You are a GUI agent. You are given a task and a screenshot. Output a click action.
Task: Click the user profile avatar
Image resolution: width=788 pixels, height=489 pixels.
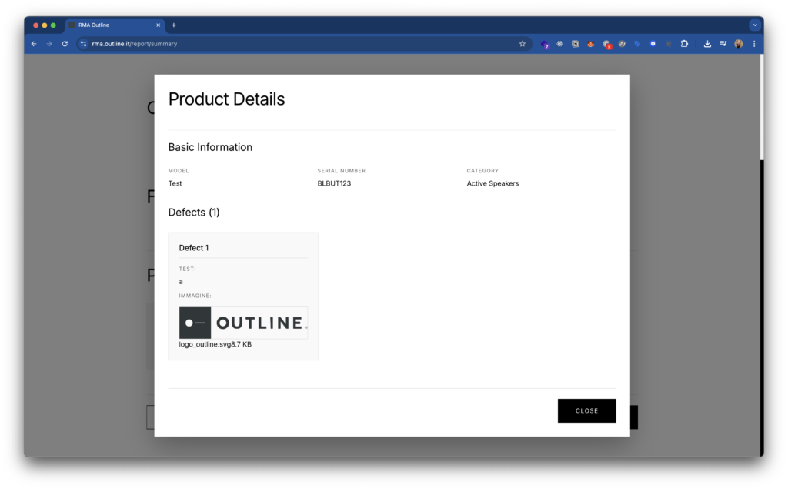click(739, 44)
